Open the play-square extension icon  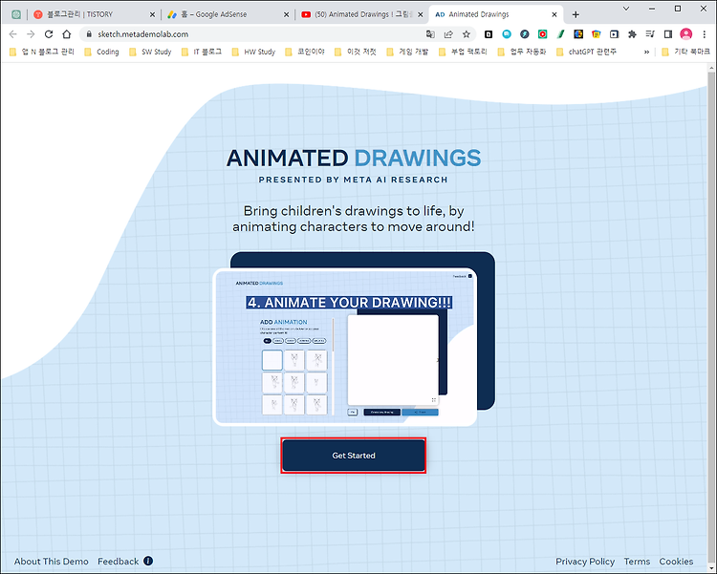[614, 34]
